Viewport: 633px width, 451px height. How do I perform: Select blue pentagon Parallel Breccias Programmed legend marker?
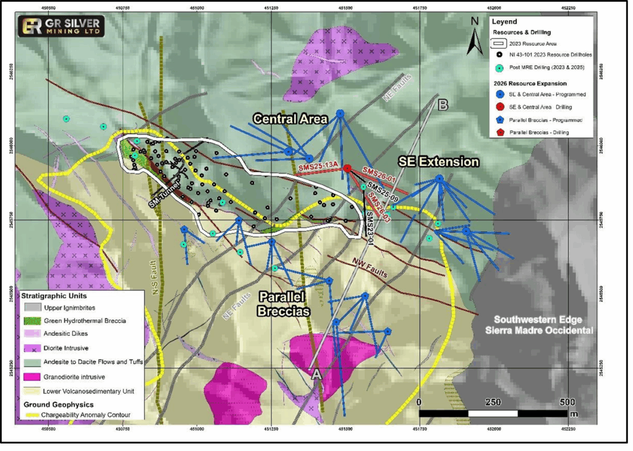(500, 120)
